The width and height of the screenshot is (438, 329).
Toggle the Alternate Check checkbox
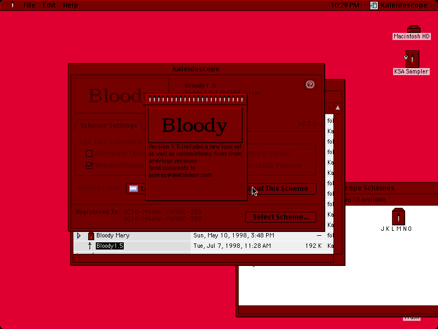coord(89,154)
